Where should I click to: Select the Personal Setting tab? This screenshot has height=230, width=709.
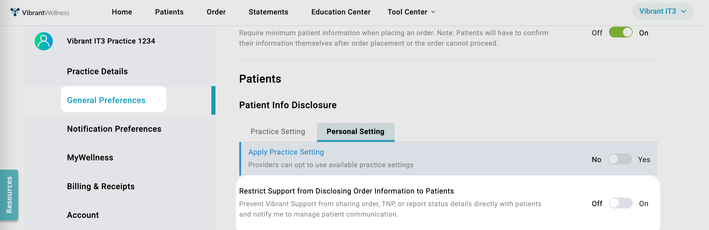pyautogui.click(x=355, y=132)
